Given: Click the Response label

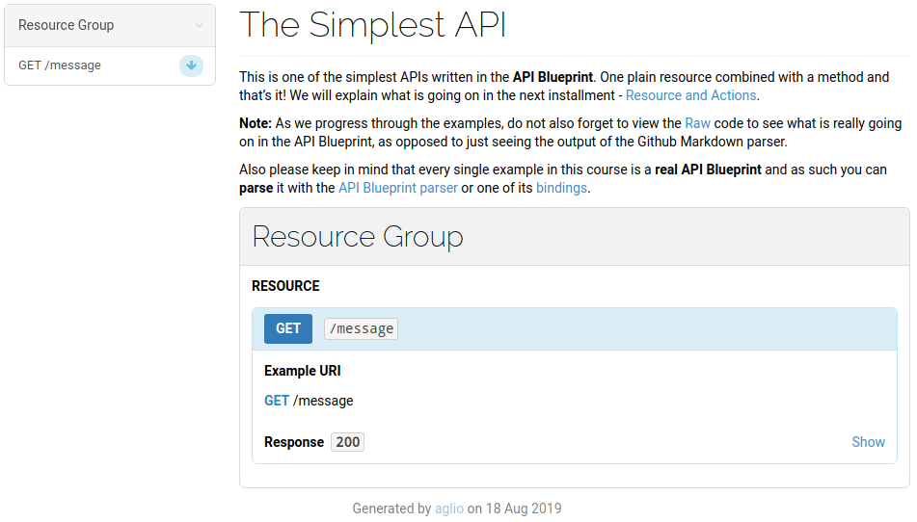Looking at the screenshot, I should (293, 442).
